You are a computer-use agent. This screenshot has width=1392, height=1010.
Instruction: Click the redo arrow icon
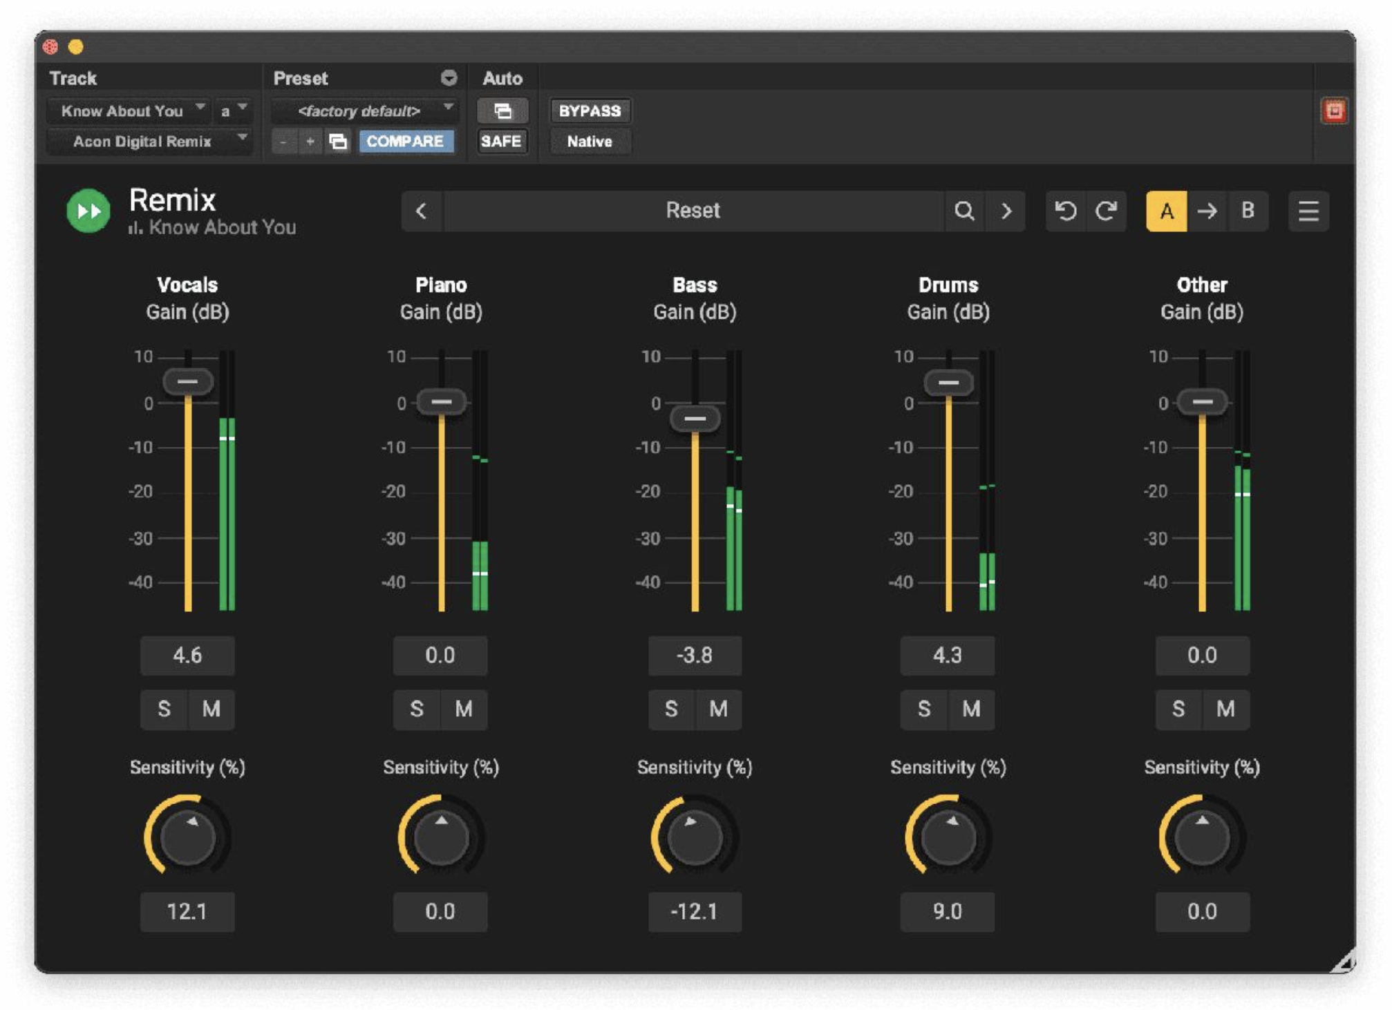1106,211
